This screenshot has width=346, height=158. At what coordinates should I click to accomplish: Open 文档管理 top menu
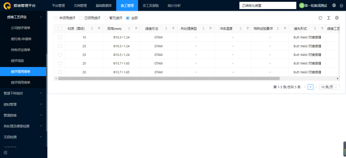click(x=80, y=6)
